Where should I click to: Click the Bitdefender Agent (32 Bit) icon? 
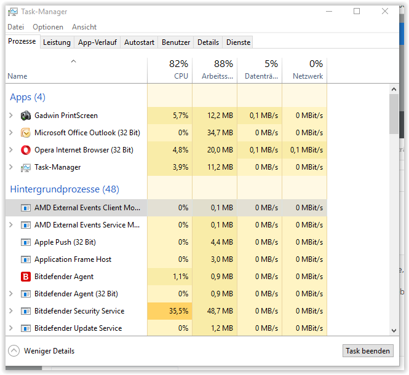pos(26,294)
